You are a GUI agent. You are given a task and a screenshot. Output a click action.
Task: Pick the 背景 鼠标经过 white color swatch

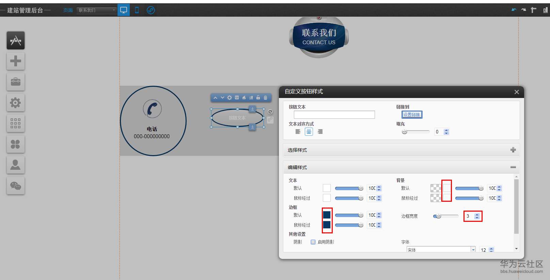tap(447, 197)
